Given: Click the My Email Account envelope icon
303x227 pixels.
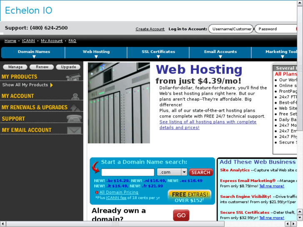Looking at the screenshot, I should (74, 130).
